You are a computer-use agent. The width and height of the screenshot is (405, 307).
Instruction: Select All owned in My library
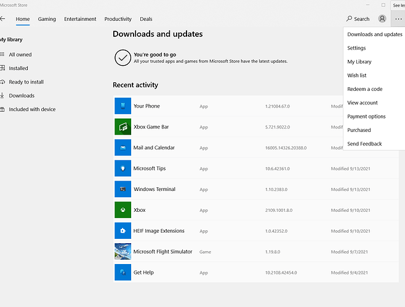coord(20,55)
